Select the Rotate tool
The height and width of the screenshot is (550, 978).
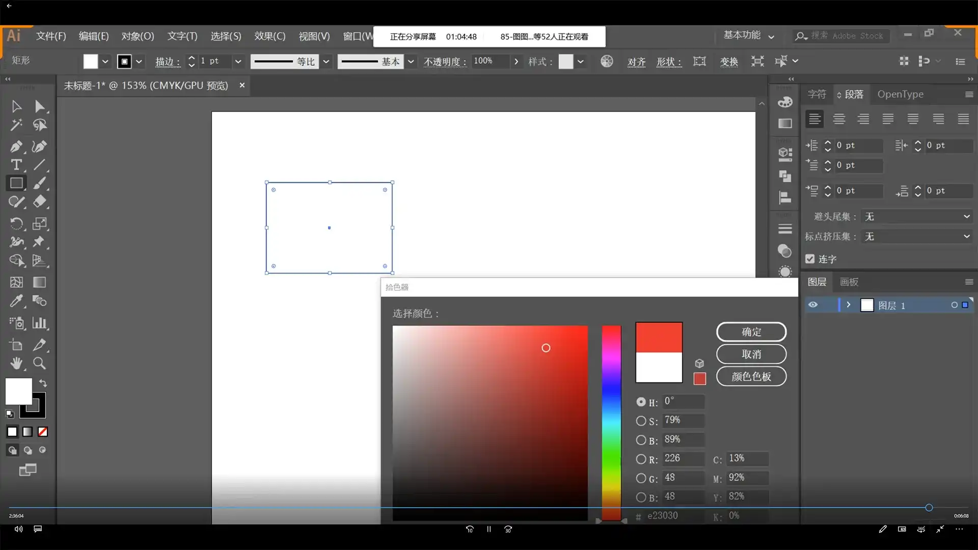pos(16,224)
